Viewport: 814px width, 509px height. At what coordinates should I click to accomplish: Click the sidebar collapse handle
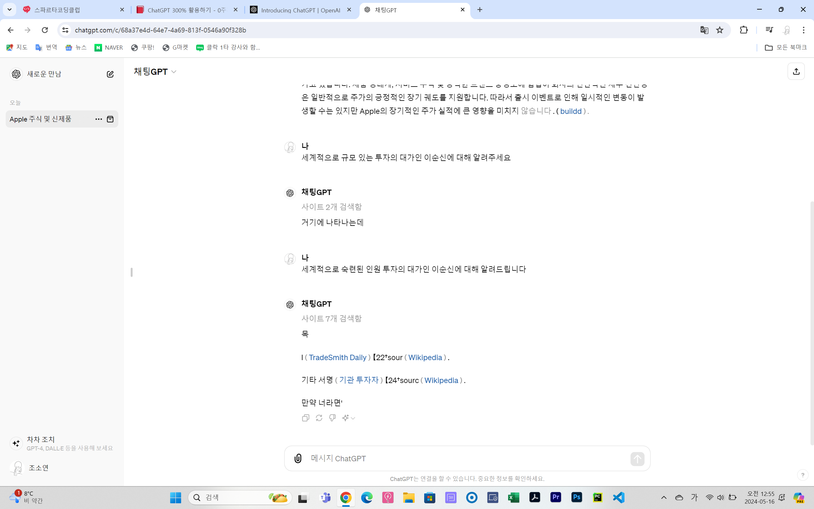pos(132,272)
